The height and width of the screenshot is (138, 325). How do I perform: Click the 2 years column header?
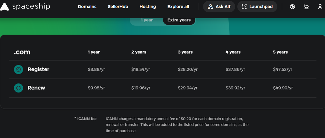pos(139,52)
